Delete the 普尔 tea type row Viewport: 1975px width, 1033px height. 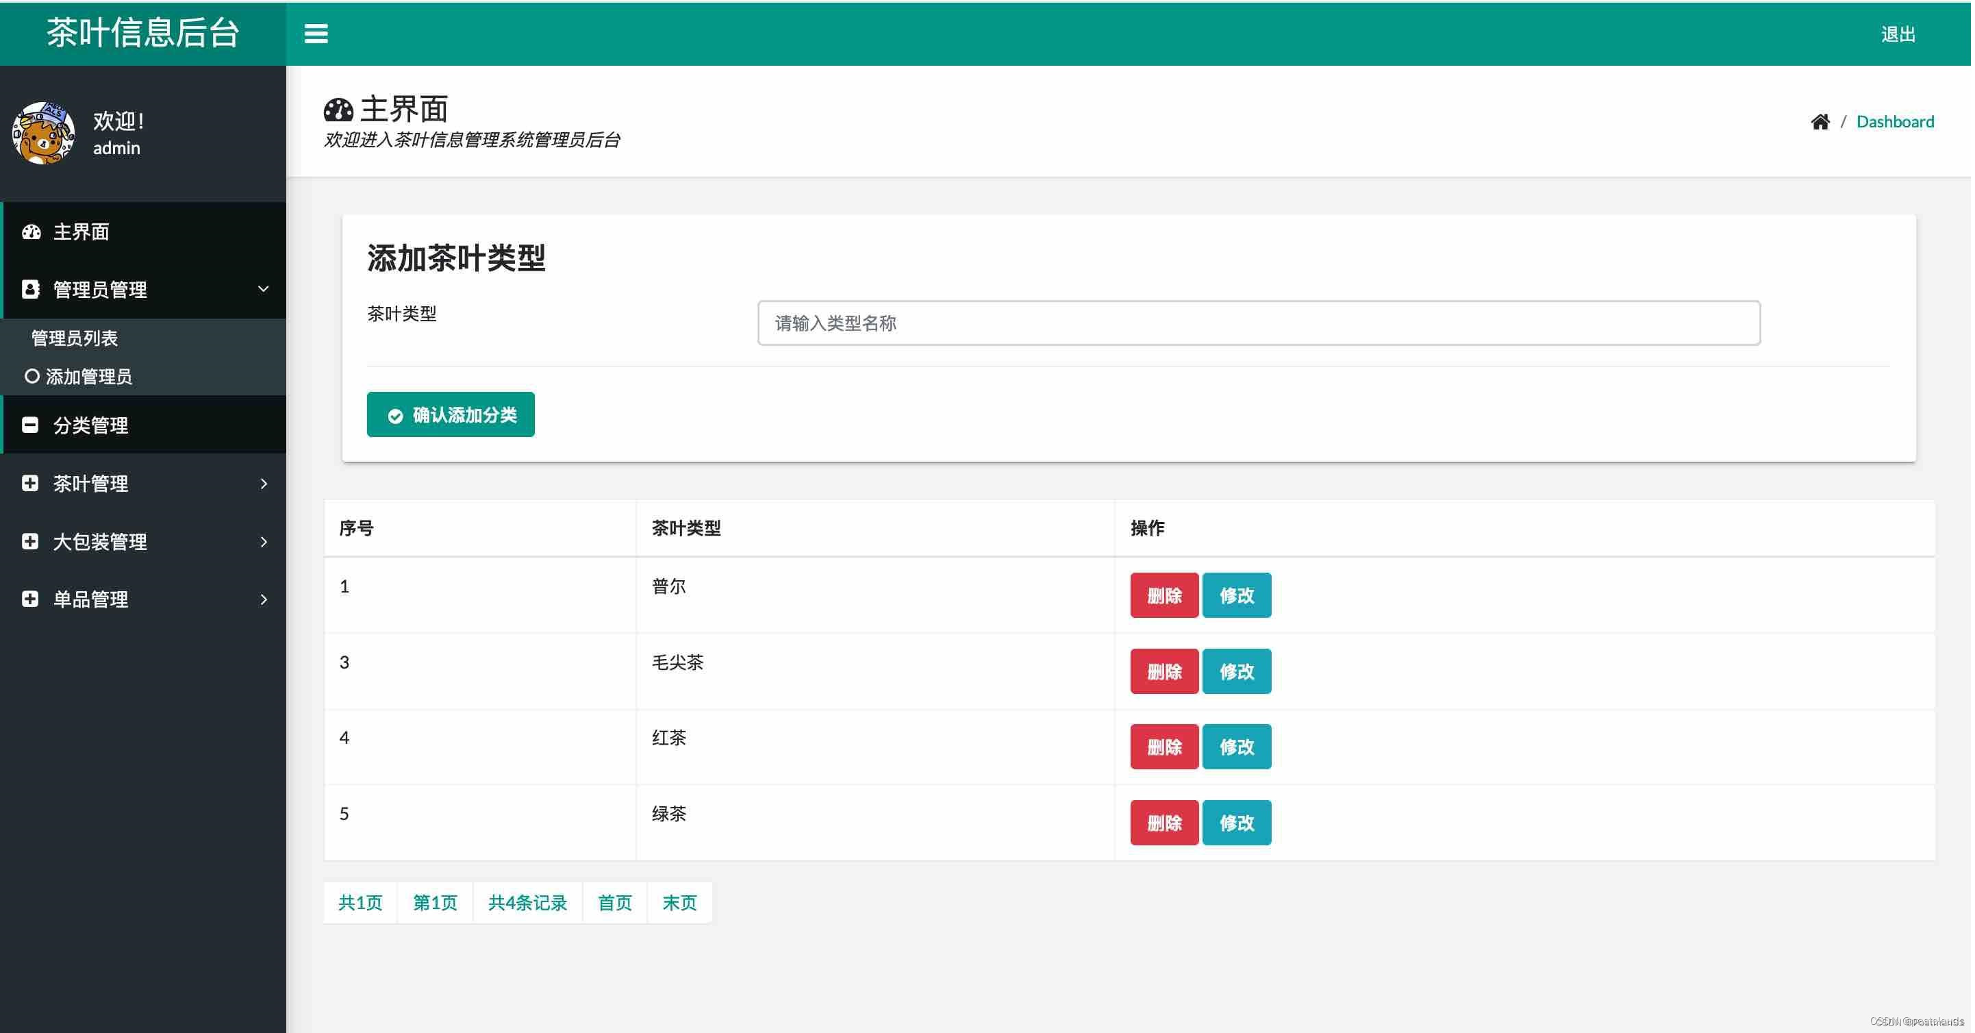pyautogui.click(x=1163, y=595)
